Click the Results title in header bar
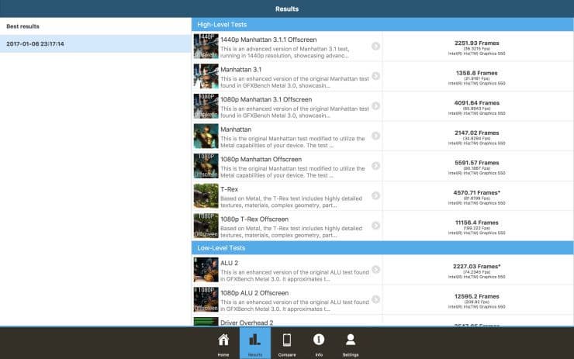The image size is (574, 359). coord(287,9)
